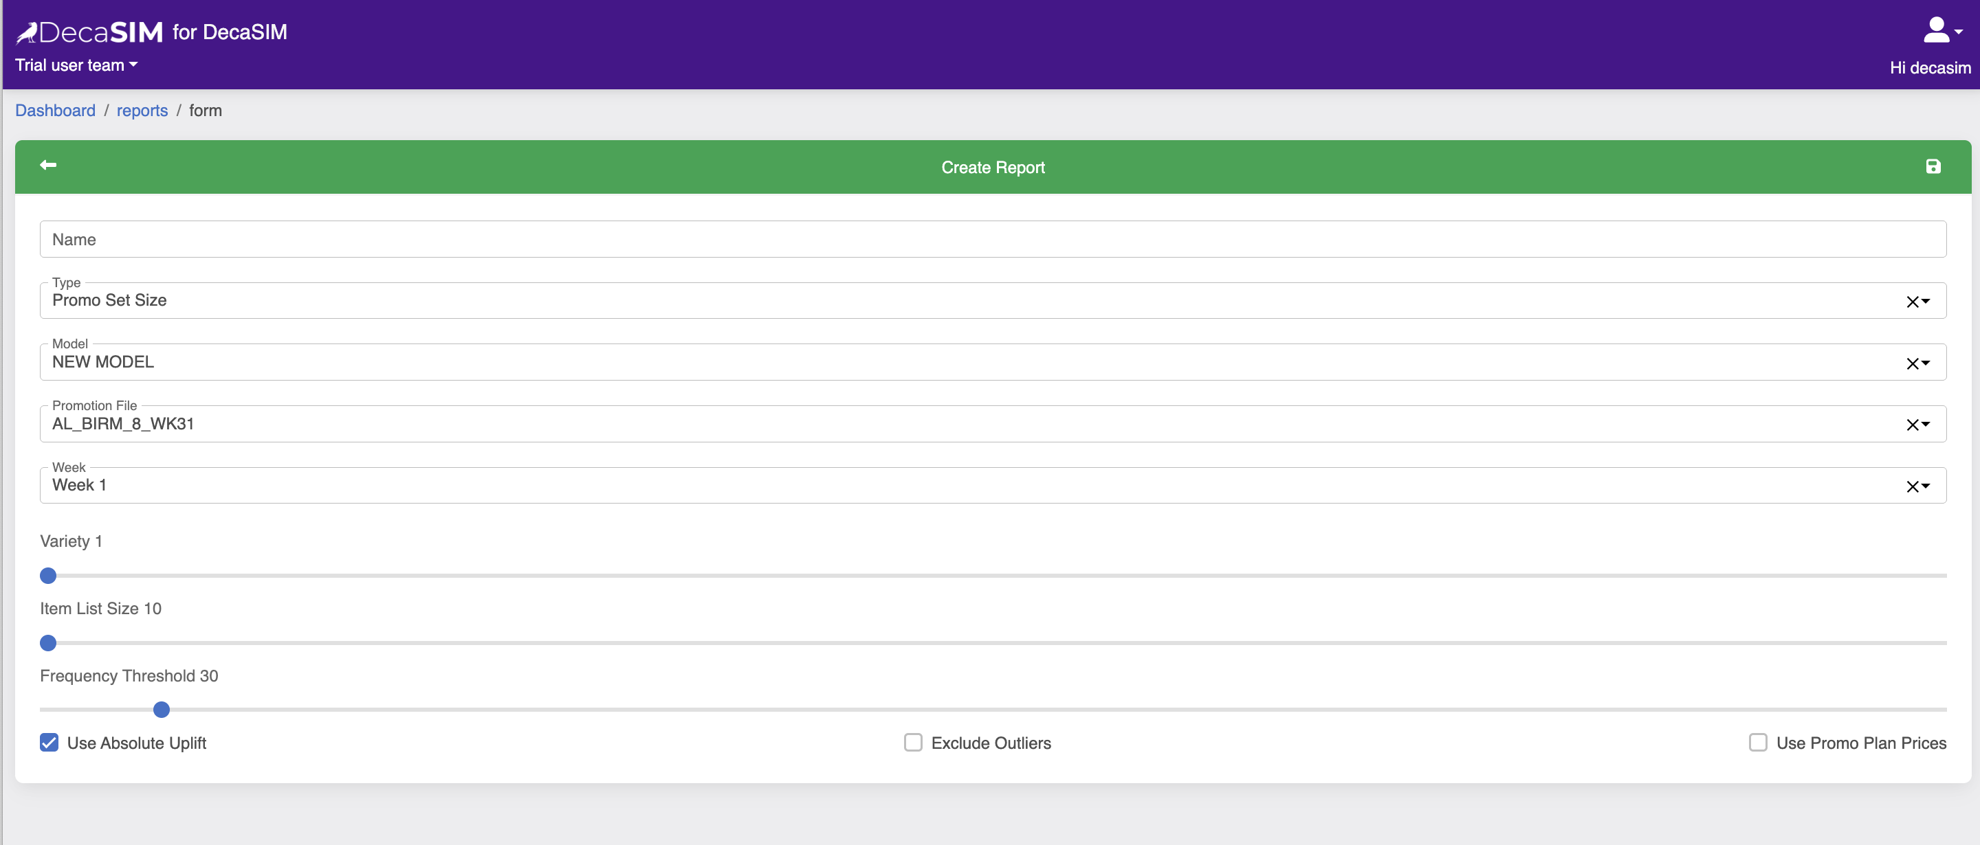Screen dimensions: 1980x845
Task: Click the 'for DecaSIM' header text
Action: 229,32
